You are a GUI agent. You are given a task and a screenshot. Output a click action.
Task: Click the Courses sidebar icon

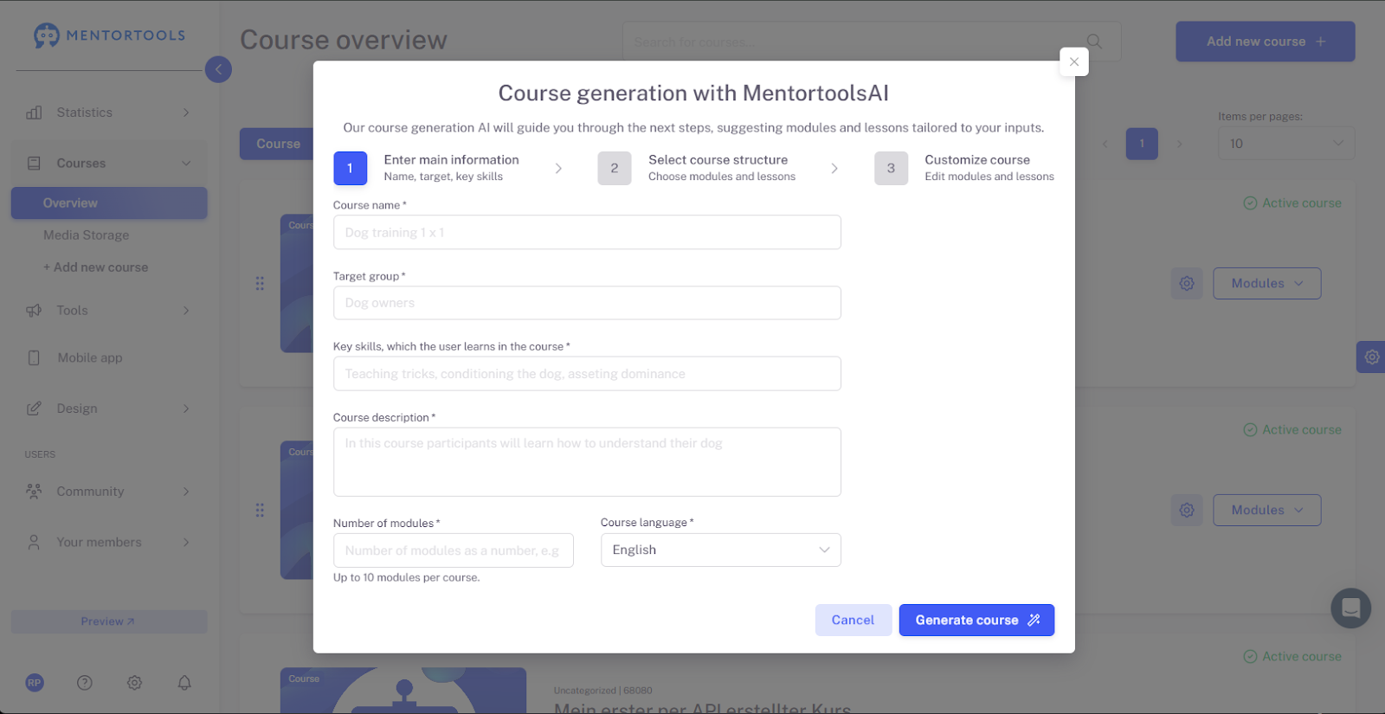35,164
